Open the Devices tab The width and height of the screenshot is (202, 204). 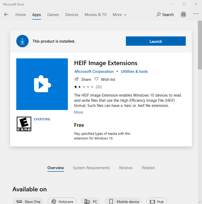pyautogui.click(x=72, y=15)
